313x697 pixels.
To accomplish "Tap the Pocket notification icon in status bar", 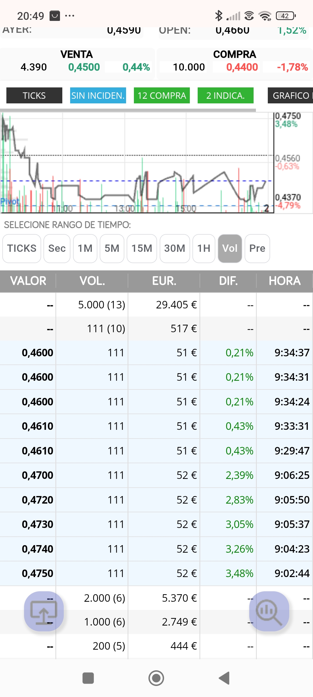I will (x=55, y=16).
